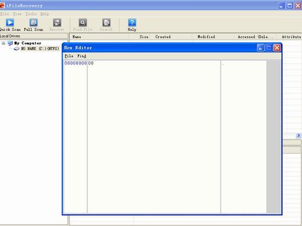Screen dimensions: 302x226
Task: Click the 00 byte value in Hex Editor
Action: pyautogui.click(x=91, y=63)
